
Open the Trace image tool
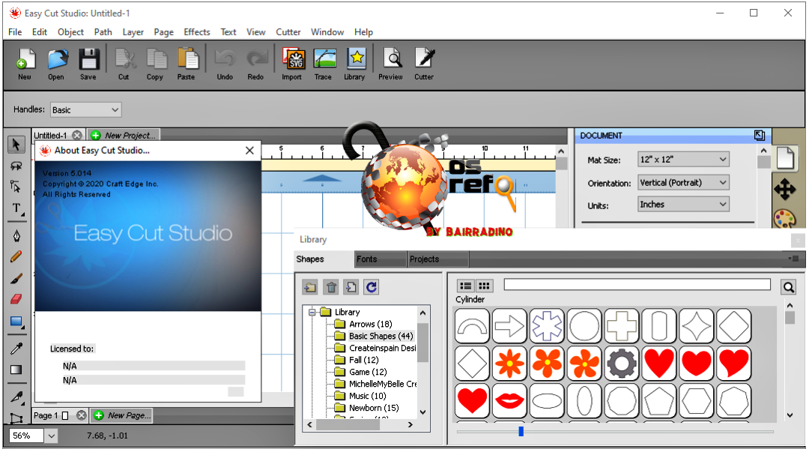(324, 64)
